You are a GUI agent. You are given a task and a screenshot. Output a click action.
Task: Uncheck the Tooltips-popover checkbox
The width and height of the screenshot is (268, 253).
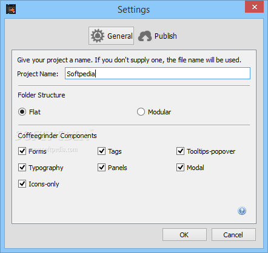180,151
